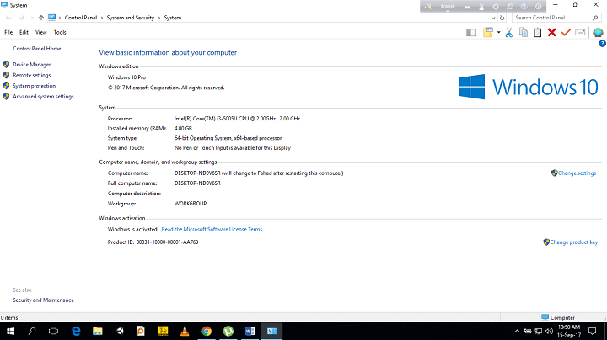
Task: Open Device Manager
Action: (x=32, y=65)
